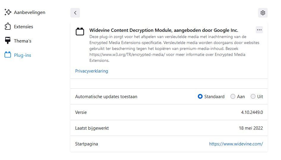
Task: Switch to the Thema's category label
Action: click(23, 41)
